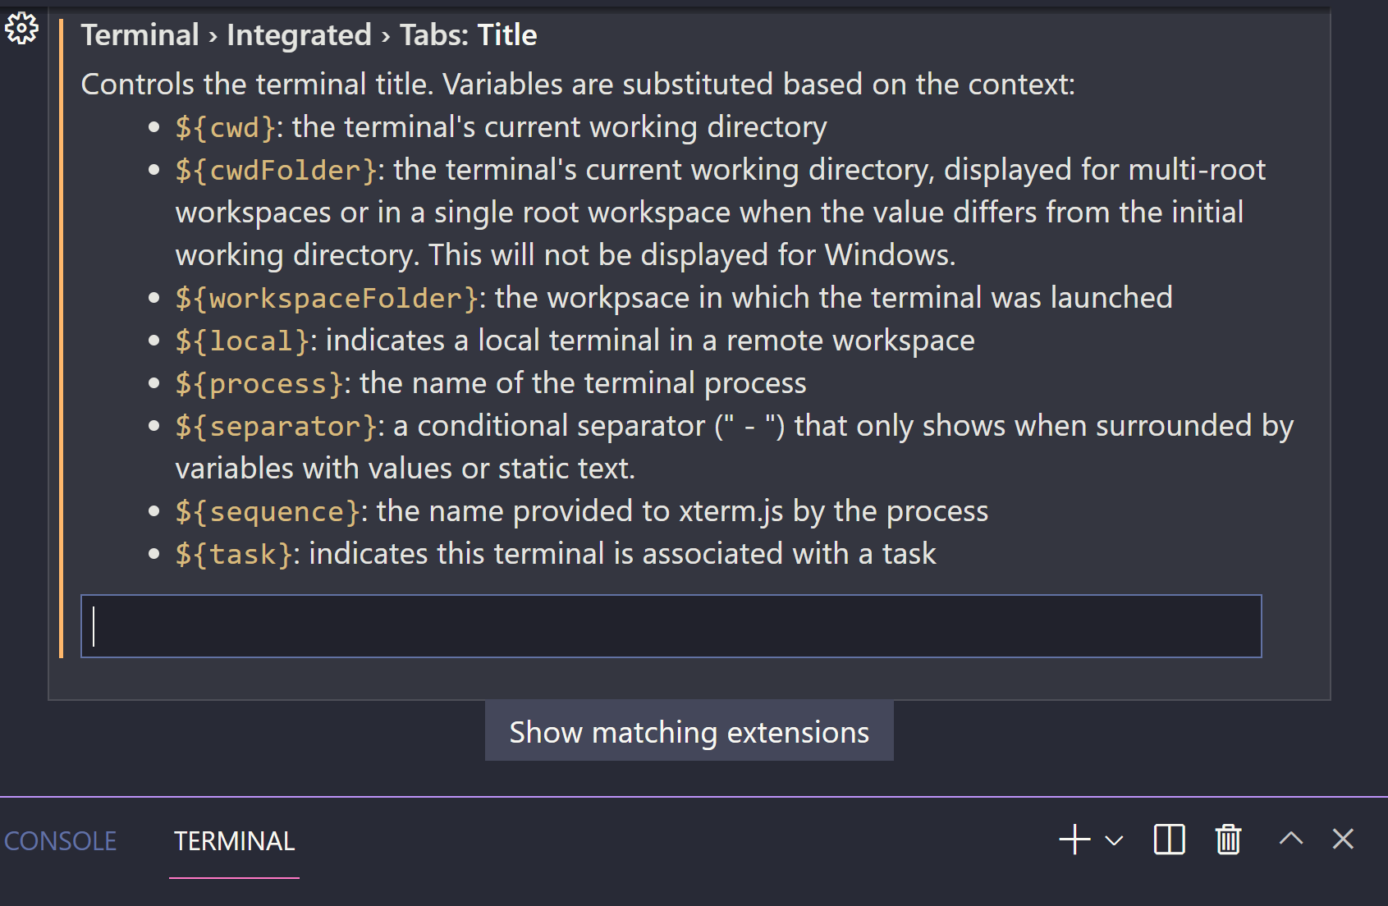Switch to the CONSOLE tab
1388x906 pixels.
point(61,840)
